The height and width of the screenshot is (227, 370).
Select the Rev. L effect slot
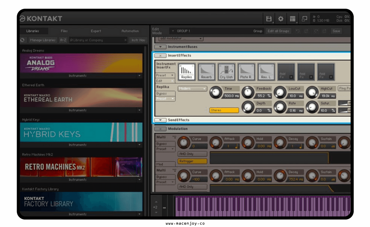266,72
